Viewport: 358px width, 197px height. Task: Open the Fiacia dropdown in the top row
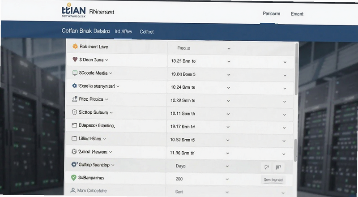point(229,48)
